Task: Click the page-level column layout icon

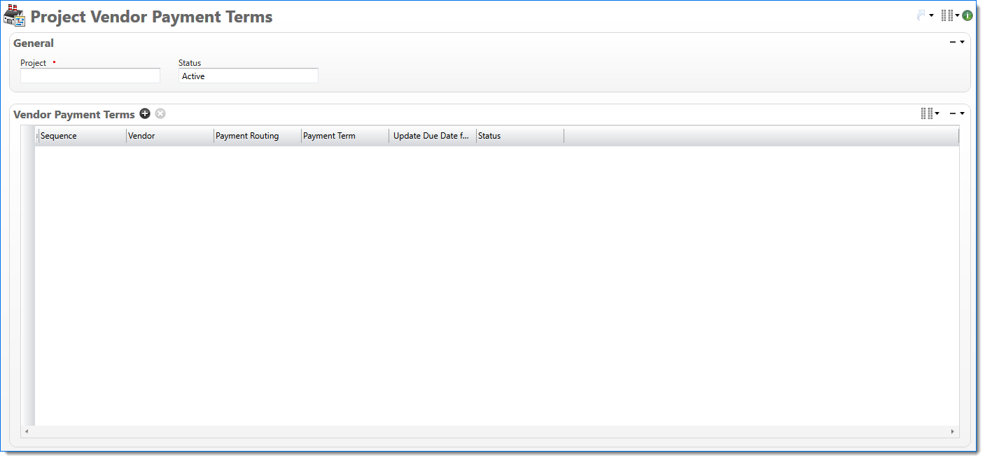Action: point(947,15)
